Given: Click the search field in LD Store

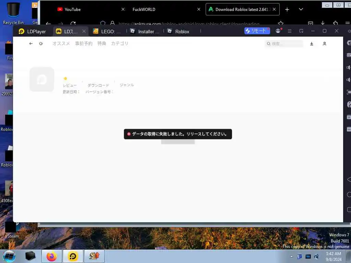Looking at the screenshot, I should 284,43.
